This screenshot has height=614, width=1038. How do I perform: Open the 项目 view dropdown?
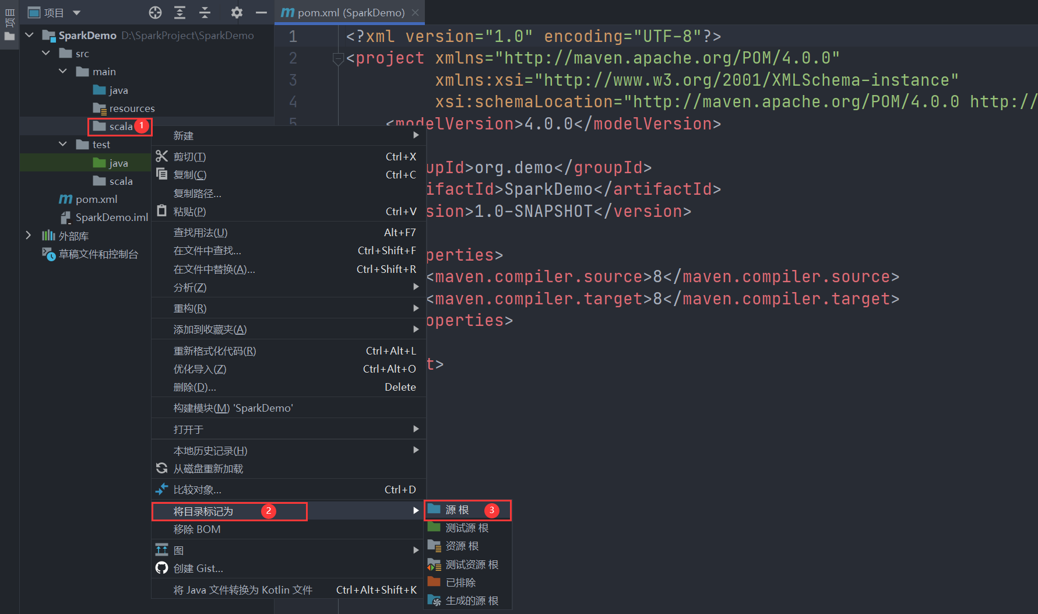(x=55, y=12)
